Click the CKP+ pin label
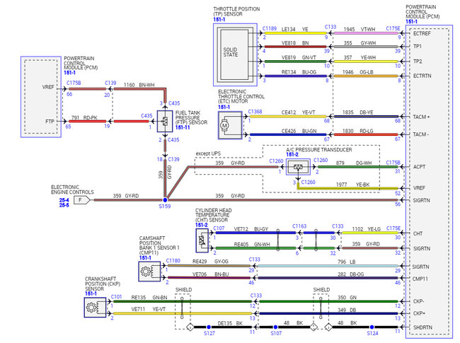 pos(419,313)
